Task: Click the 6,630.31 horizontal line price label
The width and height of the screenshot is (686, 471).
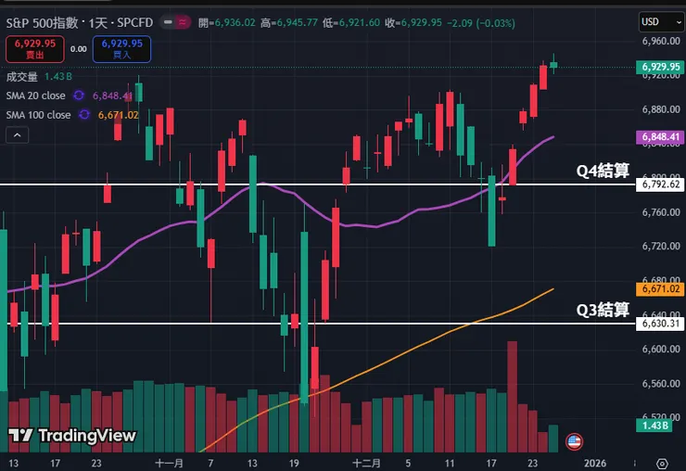Action: point(661,324)
